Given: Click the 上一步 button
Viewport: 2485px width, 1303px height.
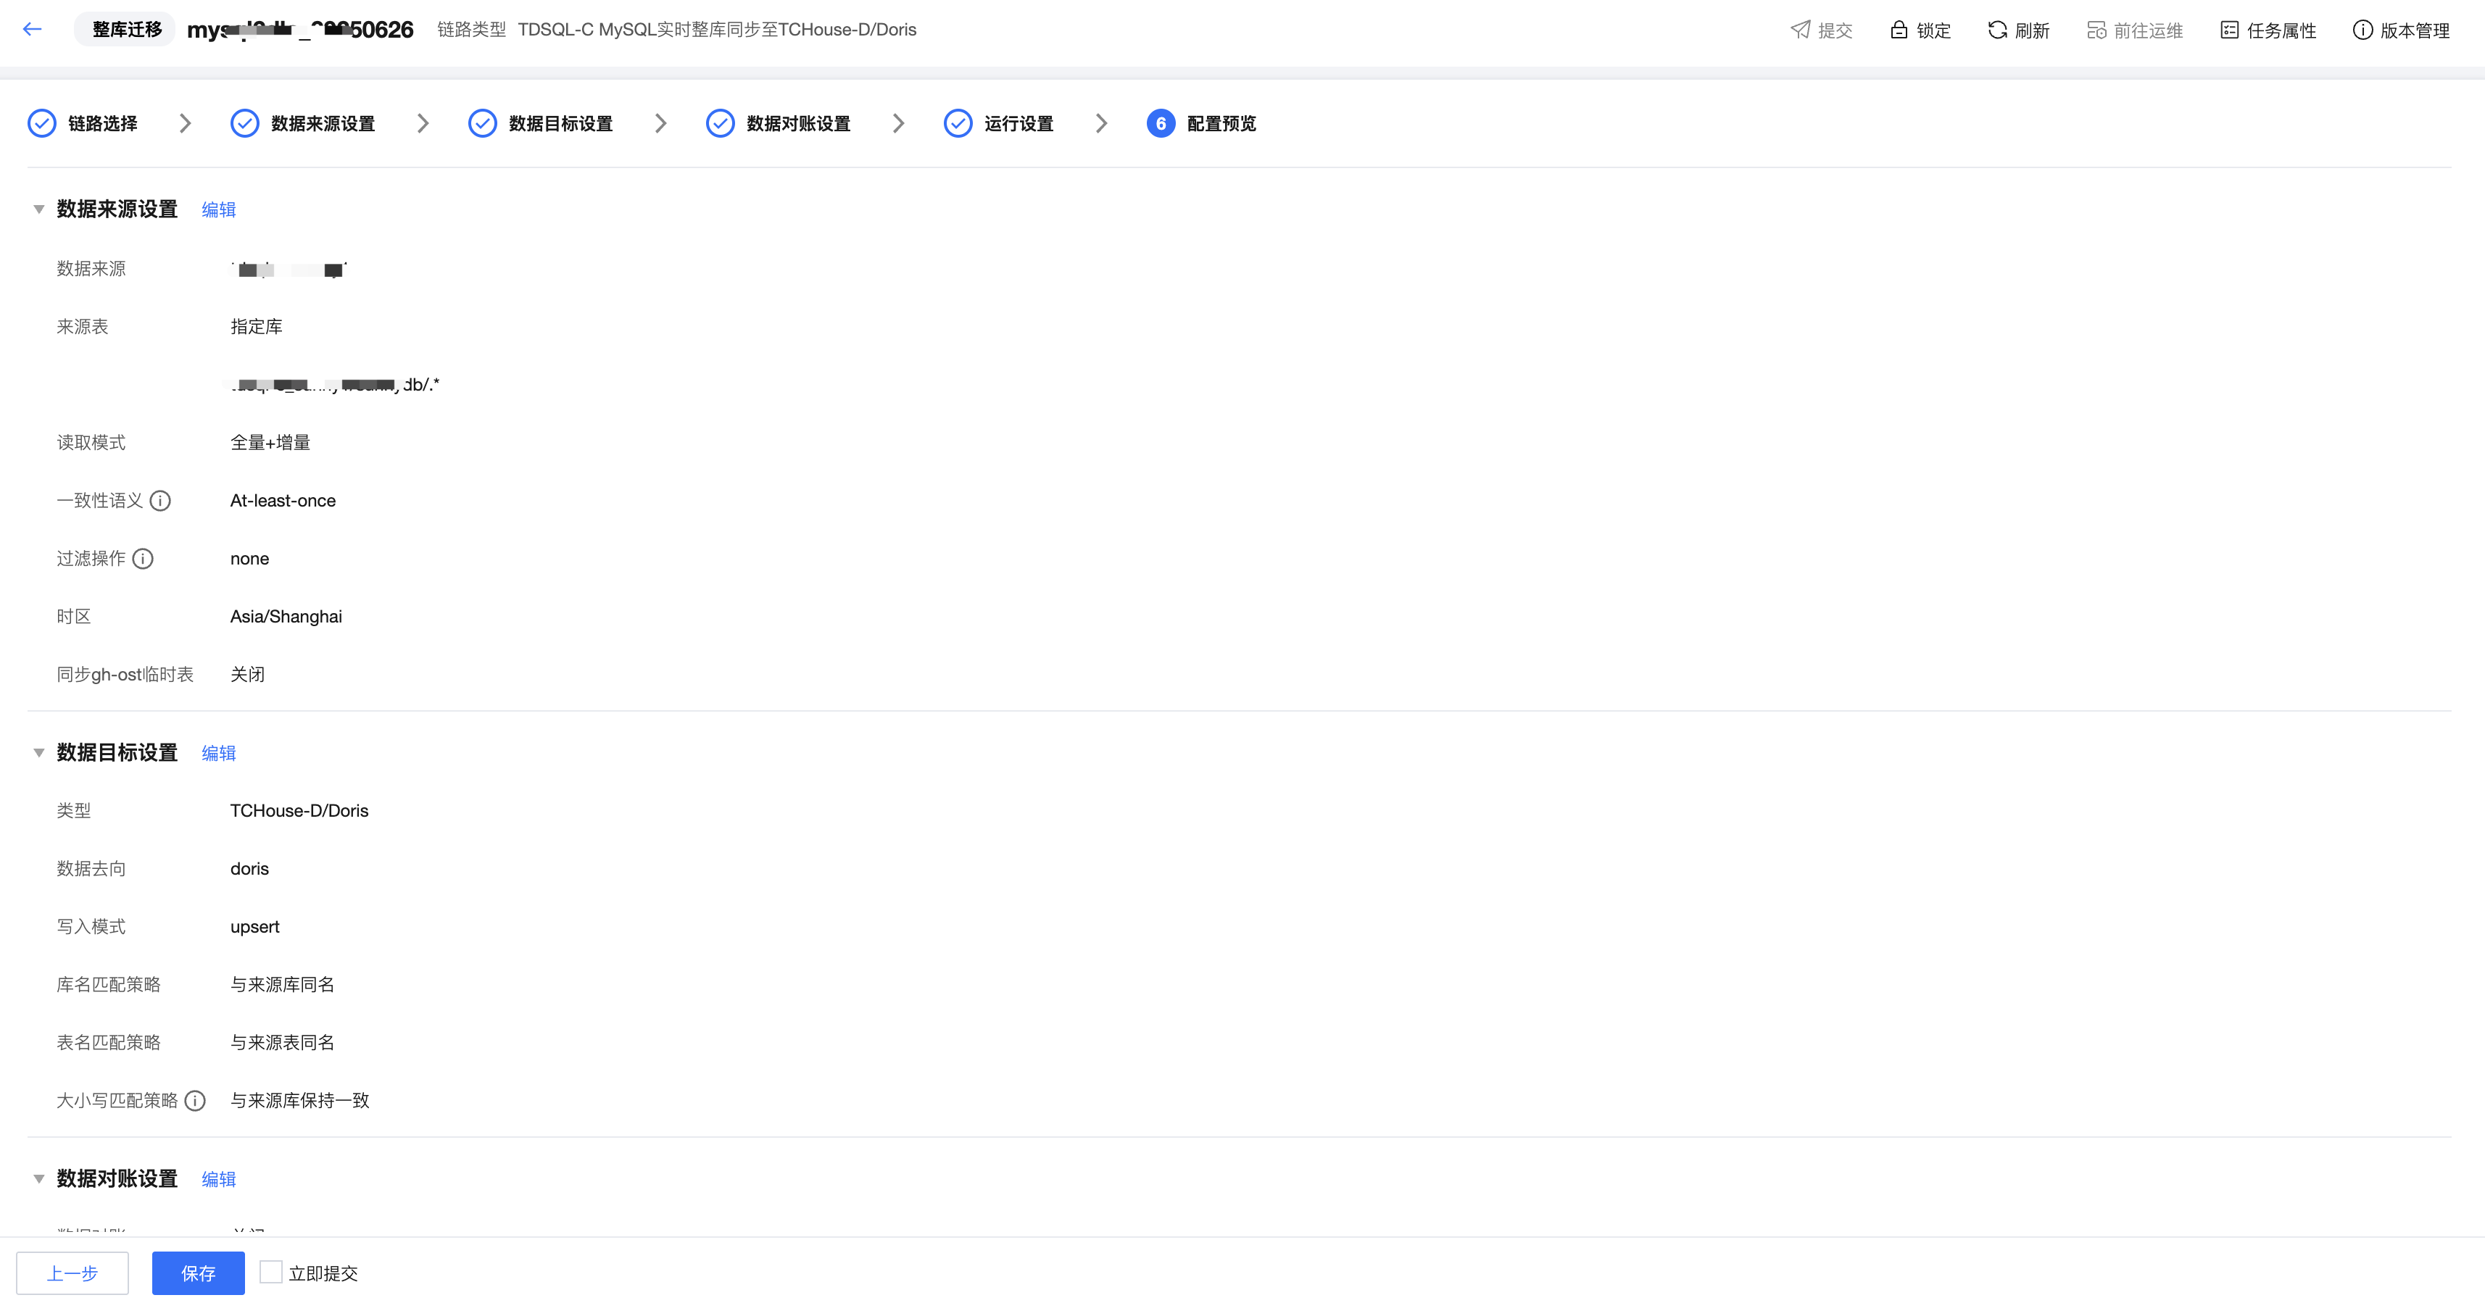Looking at the screenshot, I should coord(72,1273).
